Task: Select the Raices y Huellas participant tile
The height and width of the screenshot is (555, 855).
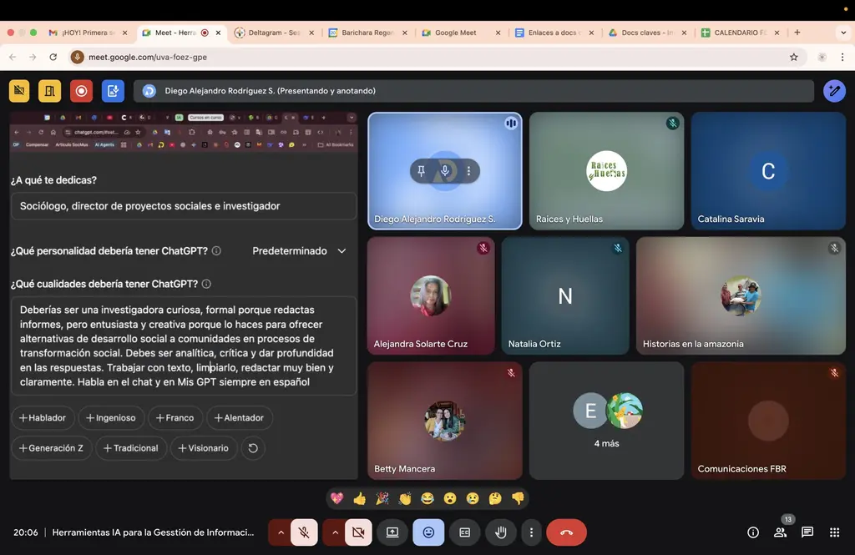Action: click(606, 171)
